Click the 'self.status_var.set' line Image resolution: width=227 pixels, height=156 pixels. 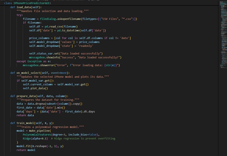66,53
